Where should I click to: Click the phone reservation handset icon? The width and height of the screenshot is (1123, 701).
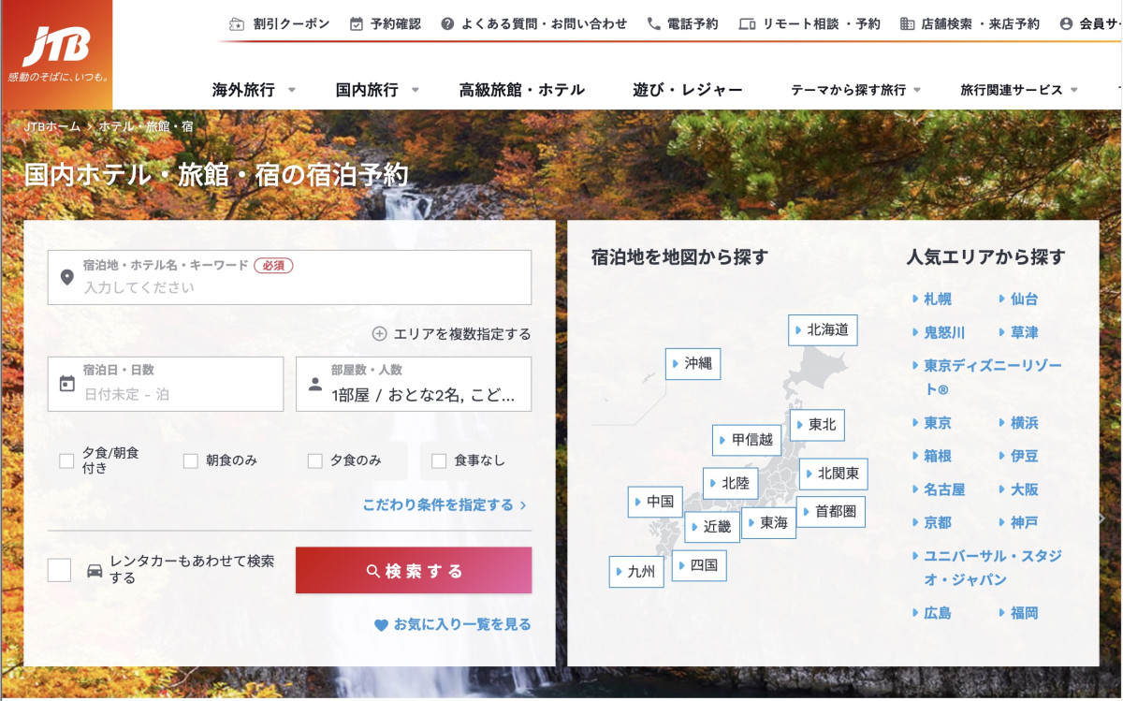(654, 24)
